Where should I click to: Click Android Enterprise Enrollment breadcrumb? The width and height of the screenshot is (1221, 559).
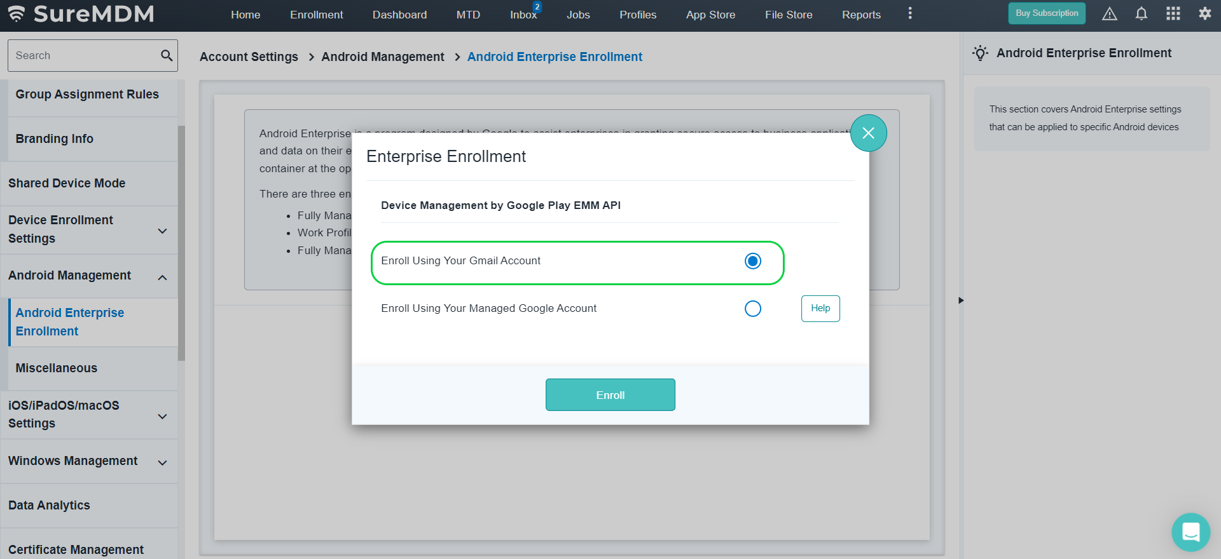pyautogui.click(x=555, y=57)
